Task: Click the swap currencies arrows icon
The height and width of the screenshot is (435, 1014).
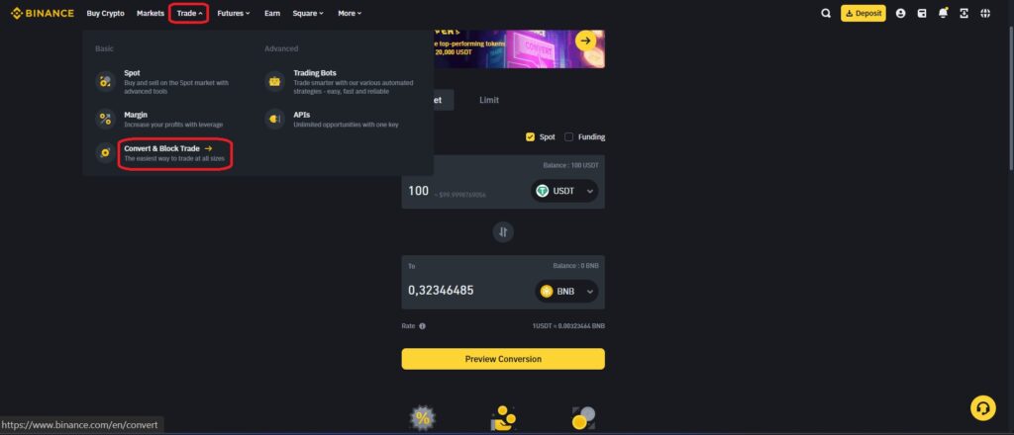Action: (503, 231)
